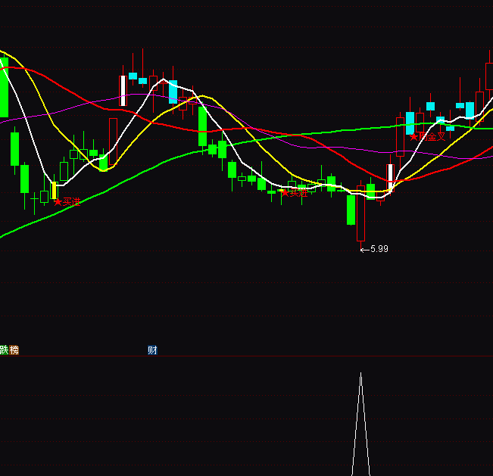Click the large green candle at far left
The width and height of the screenshot is (493, 476).
(x=4, y=86)
